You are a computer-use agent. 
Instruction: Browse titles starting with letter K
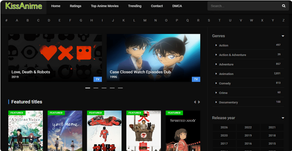[x=123, y=20]
